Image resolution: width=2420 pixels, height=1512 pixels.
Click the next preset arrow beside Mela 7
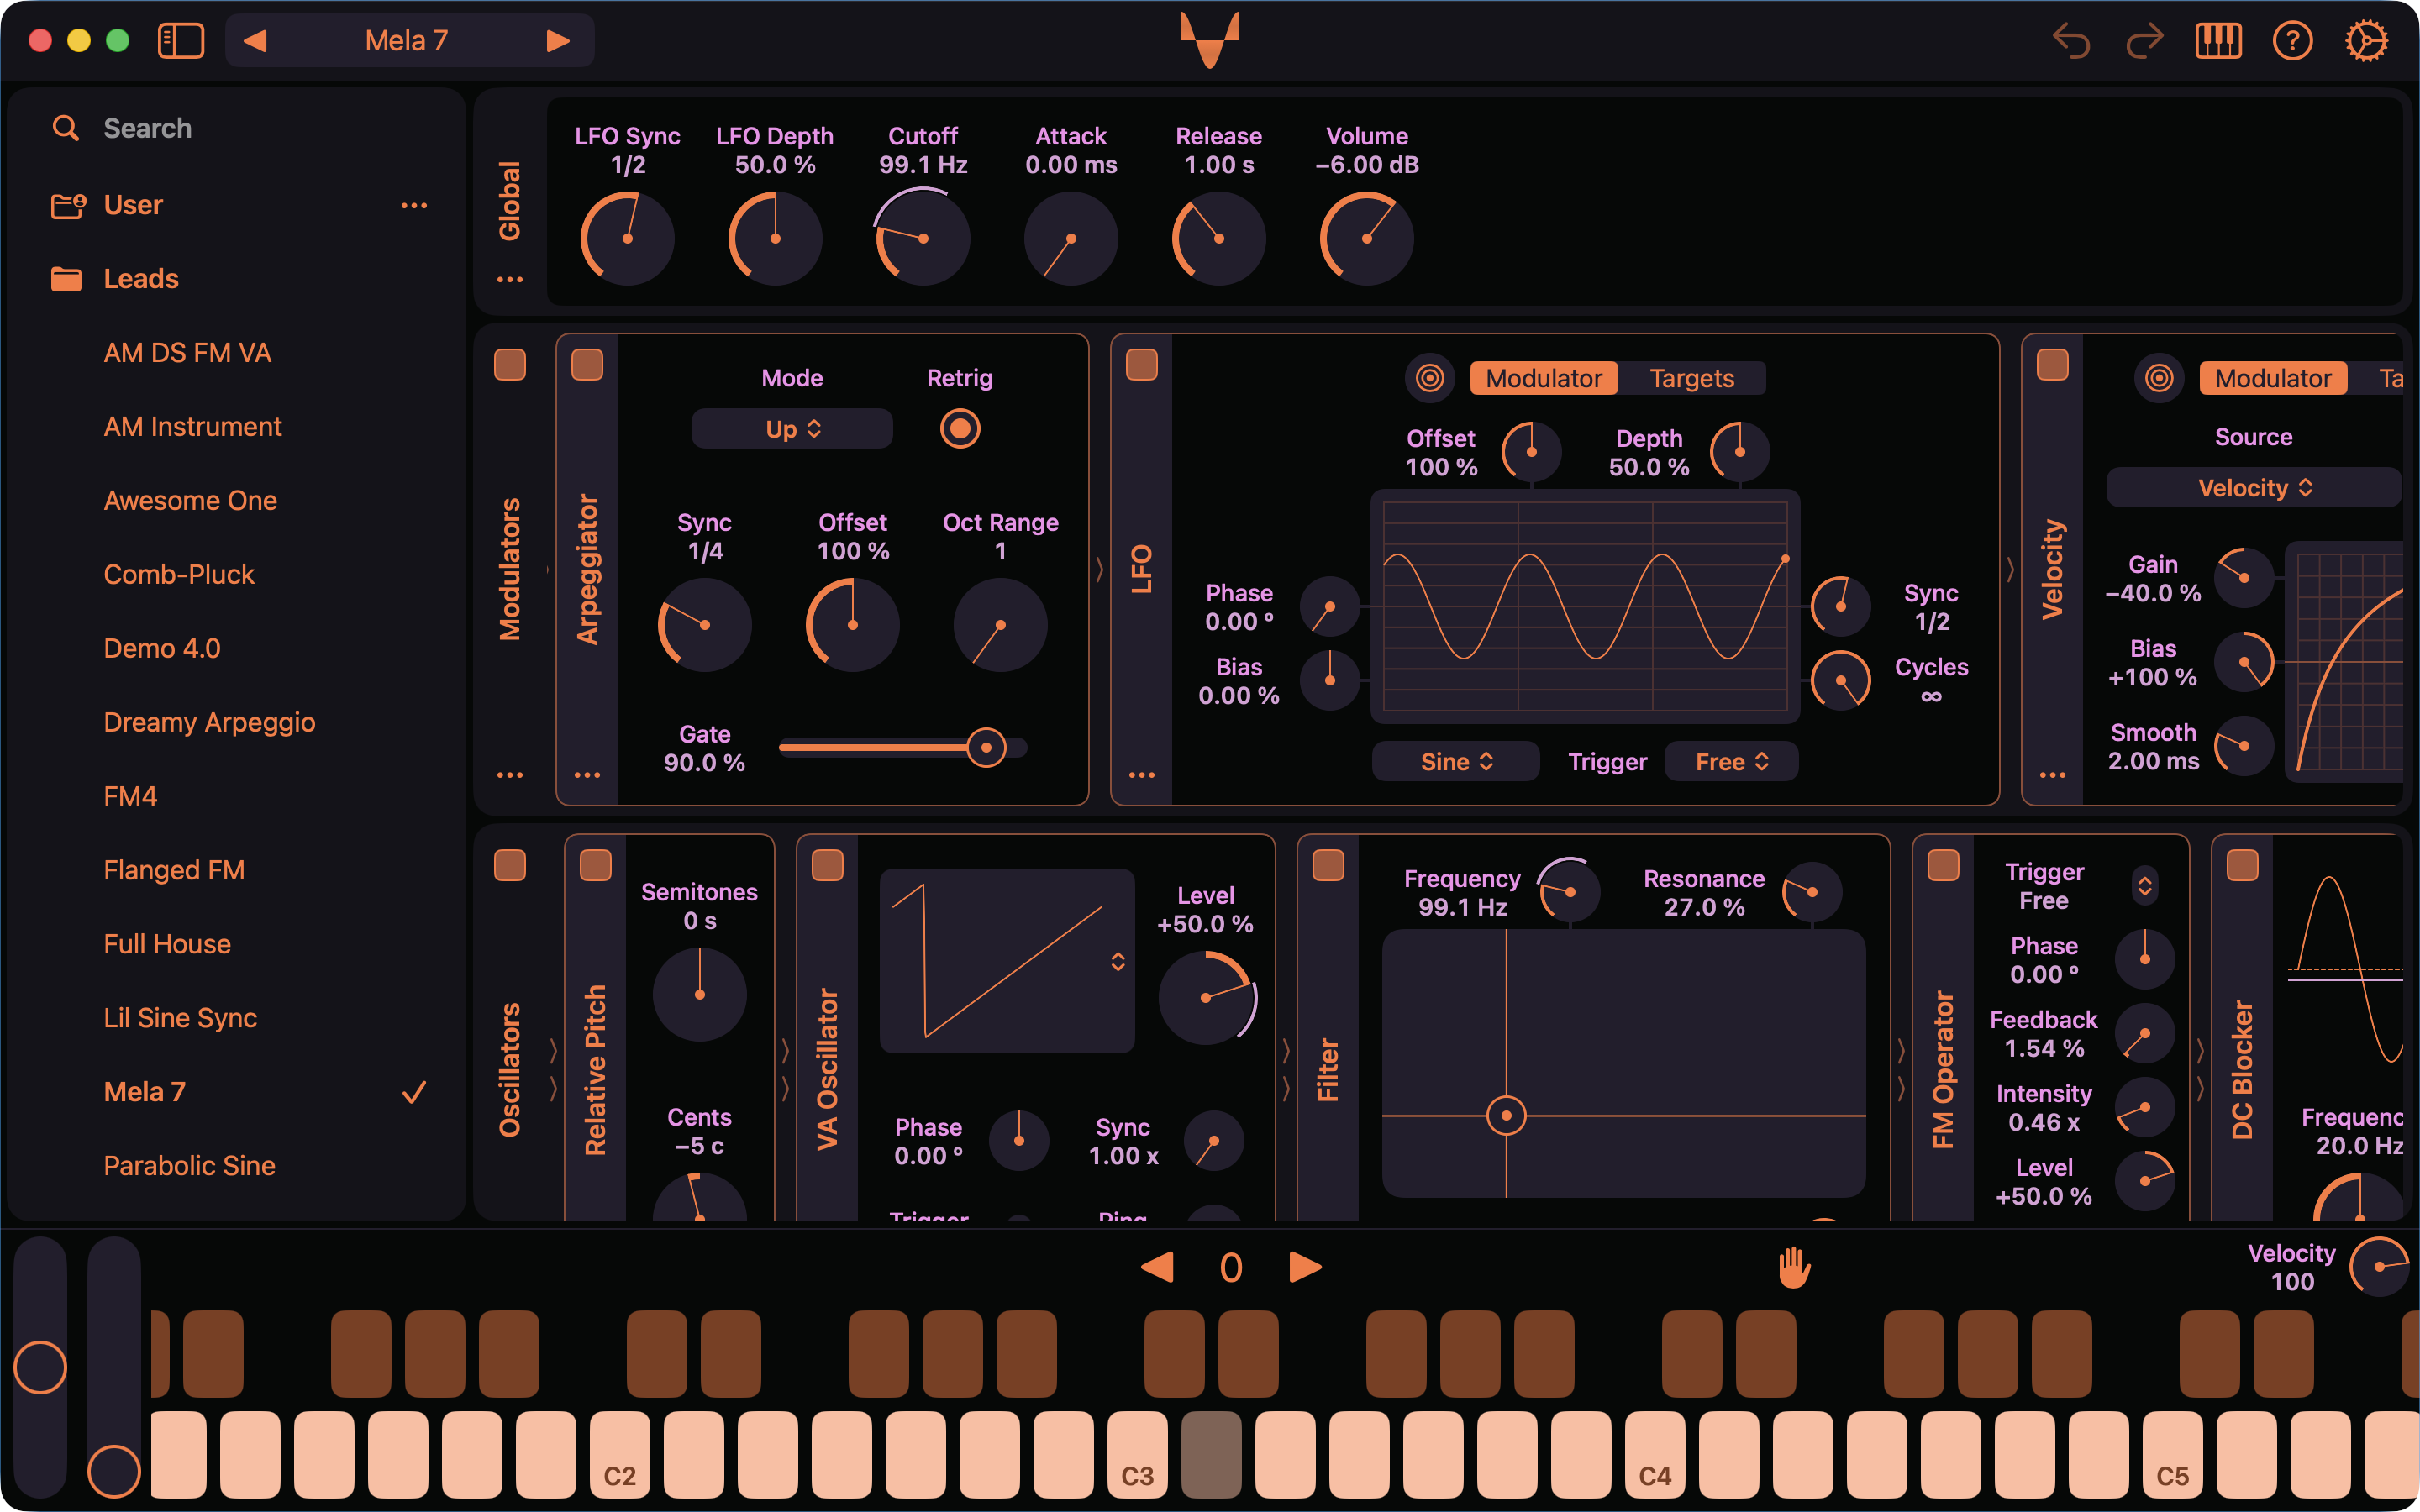click(558, 40)
